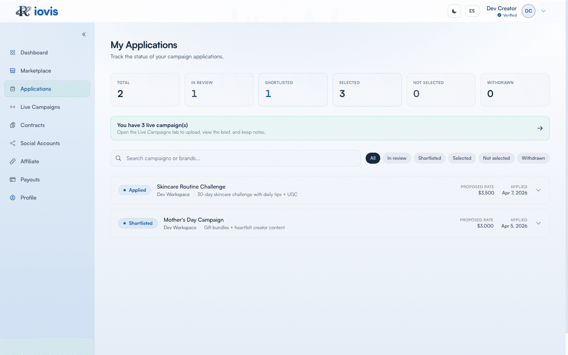Filter applications by In review

(397, 158)
